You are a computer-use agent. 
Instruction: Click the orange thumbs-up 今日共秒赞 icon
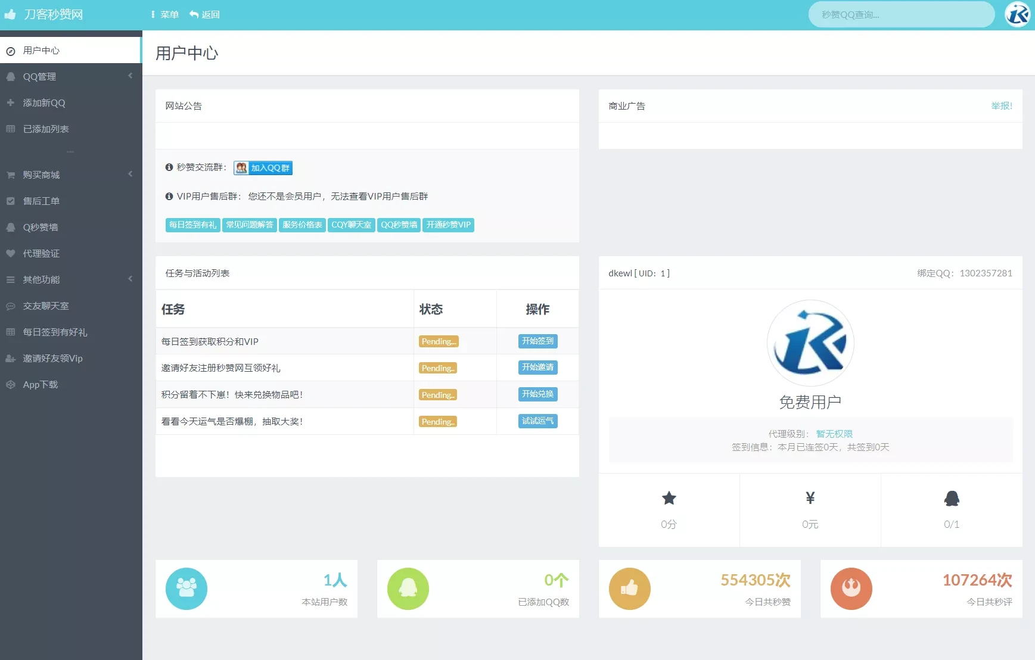pos(629,589)
